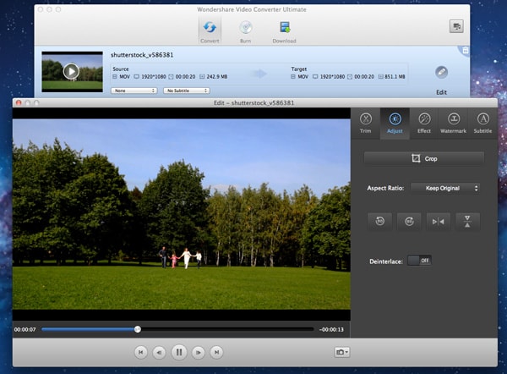Click the playback progress slider handle
This screenshot has height=374, width=507.
[x=138, y=329]
